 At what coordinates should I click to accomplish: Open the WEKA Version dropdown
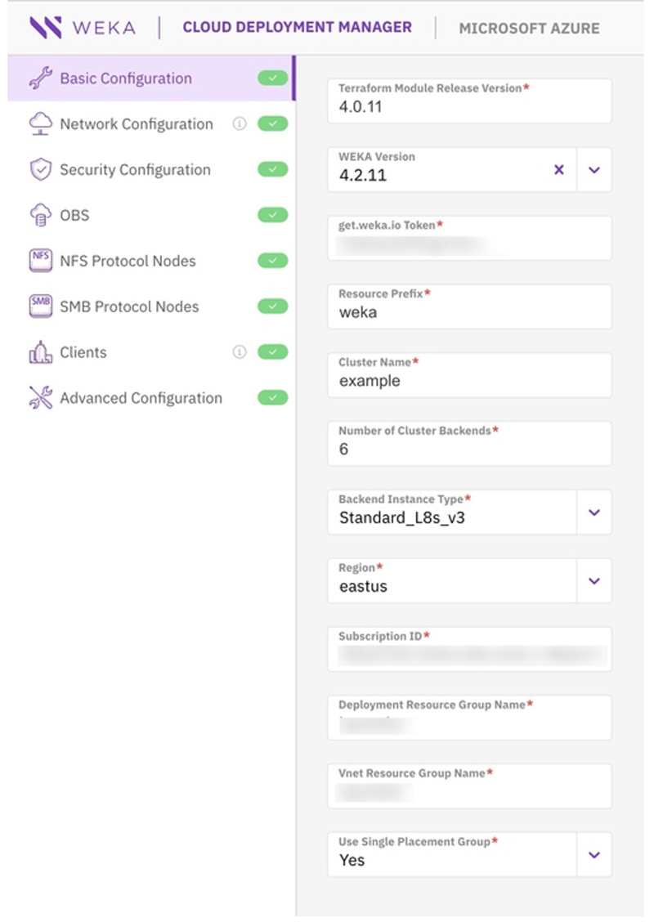[594, 169]
